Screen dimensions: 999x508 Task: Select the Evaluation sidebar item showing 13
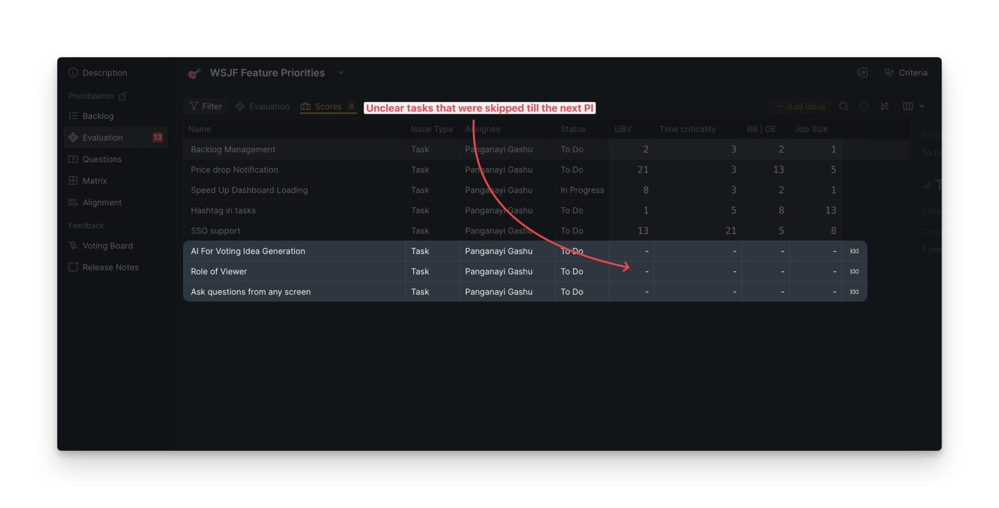102,137
